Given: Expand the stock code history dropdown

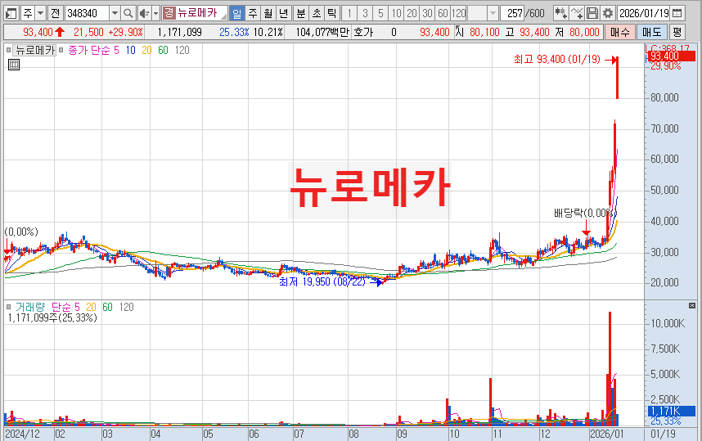Looking at the screenshot, I should [x=115, y=13].
